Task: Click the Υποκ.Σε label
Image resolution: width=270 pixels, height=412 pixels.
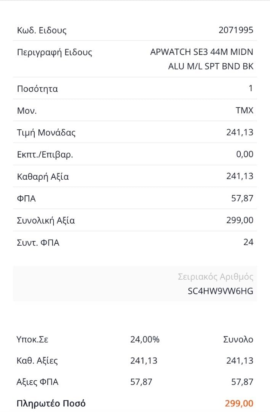Action: [33, 339]
